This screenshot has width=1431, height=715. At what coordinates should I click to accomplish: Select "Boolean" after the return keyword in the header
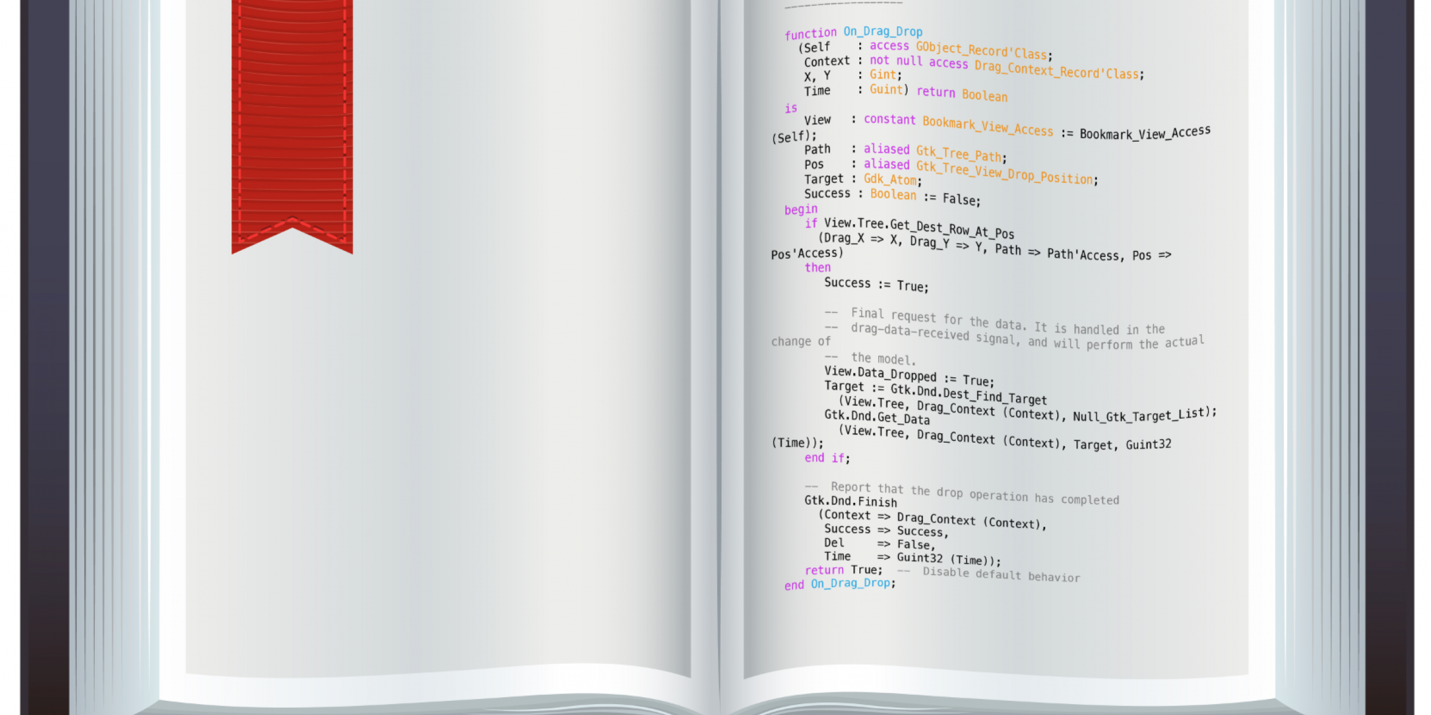[x=984, y=95]
